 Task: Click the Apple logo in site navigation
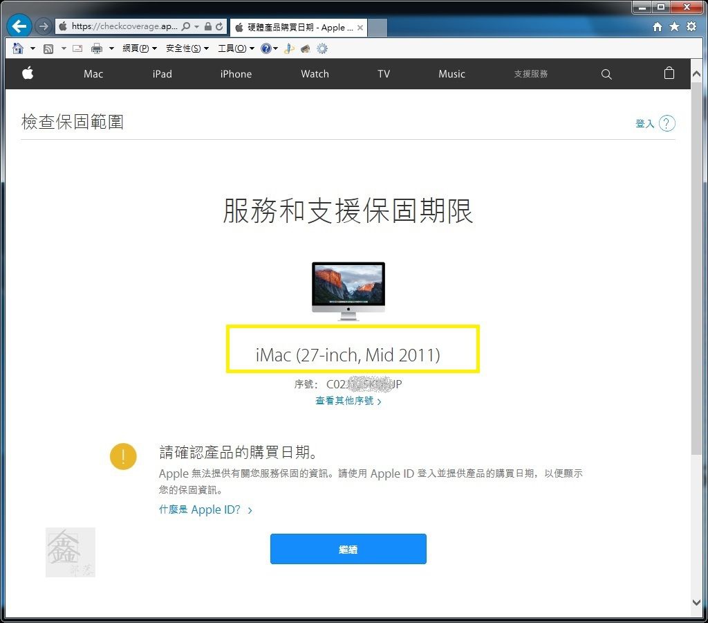[x=28, y=73]
